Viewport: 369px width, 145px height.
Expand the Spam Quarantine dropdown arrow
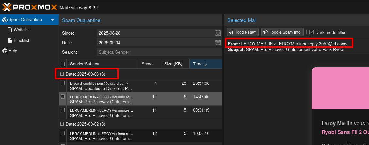coord(52,20)
